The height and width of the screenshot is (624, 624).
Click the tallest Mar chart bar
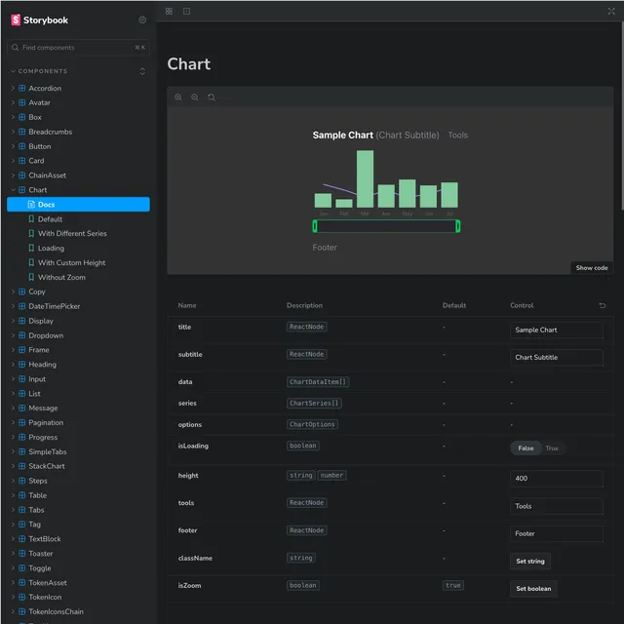(365, 178)
